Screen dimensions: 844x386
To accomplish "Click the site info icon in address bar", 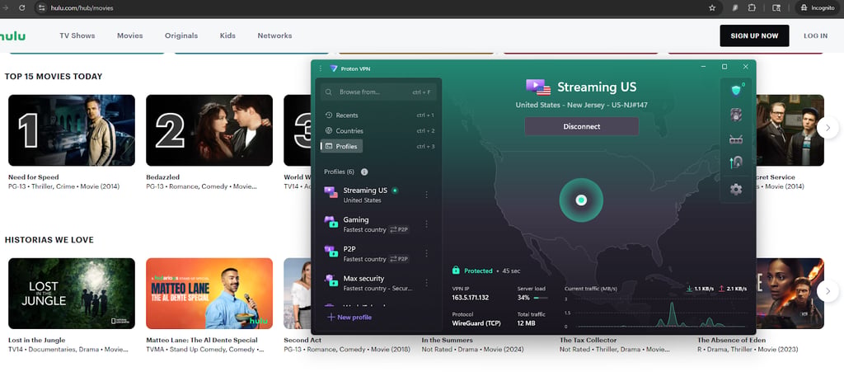I will (43, 7).
